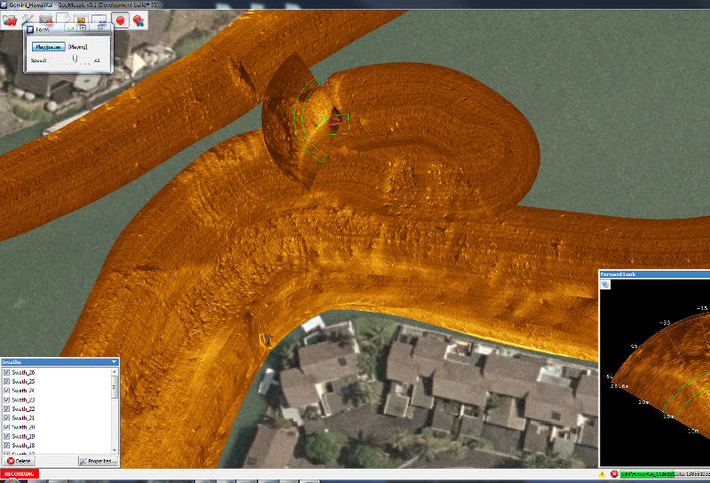Viewport: 710px width, 483px height.
Task: Click the Form window icon
Action: point(30,29)
